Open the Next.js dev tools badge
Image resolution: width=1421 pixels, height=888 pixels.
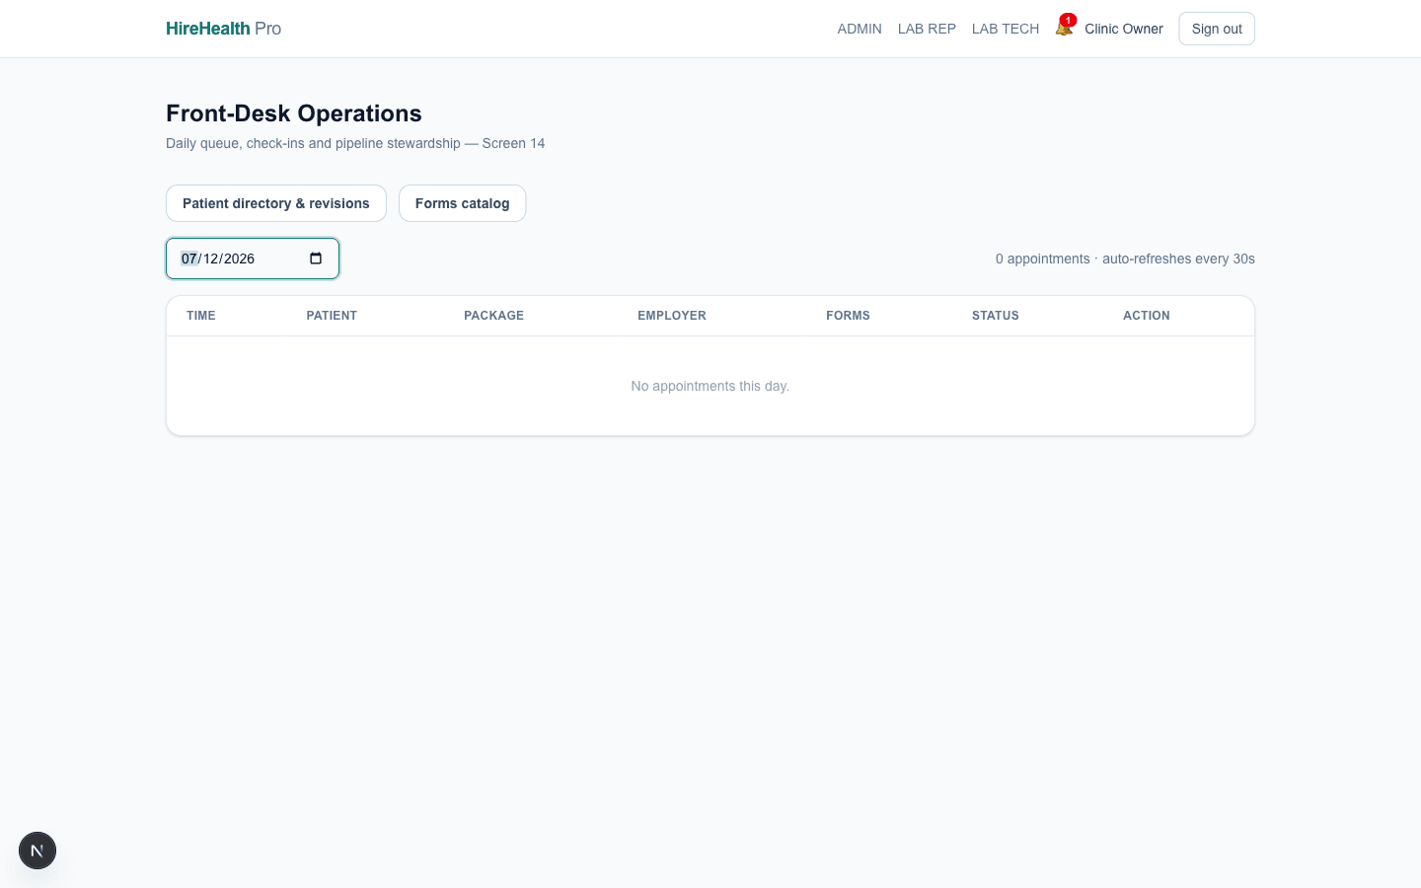tap(37, 851)
